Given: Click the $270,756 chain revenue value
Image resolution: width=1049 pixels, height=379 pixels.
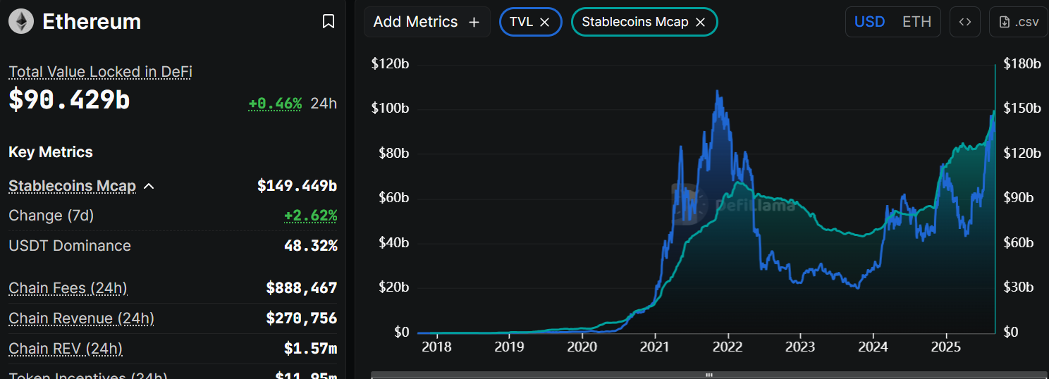Looking at the screenshot, I should 302,318.
